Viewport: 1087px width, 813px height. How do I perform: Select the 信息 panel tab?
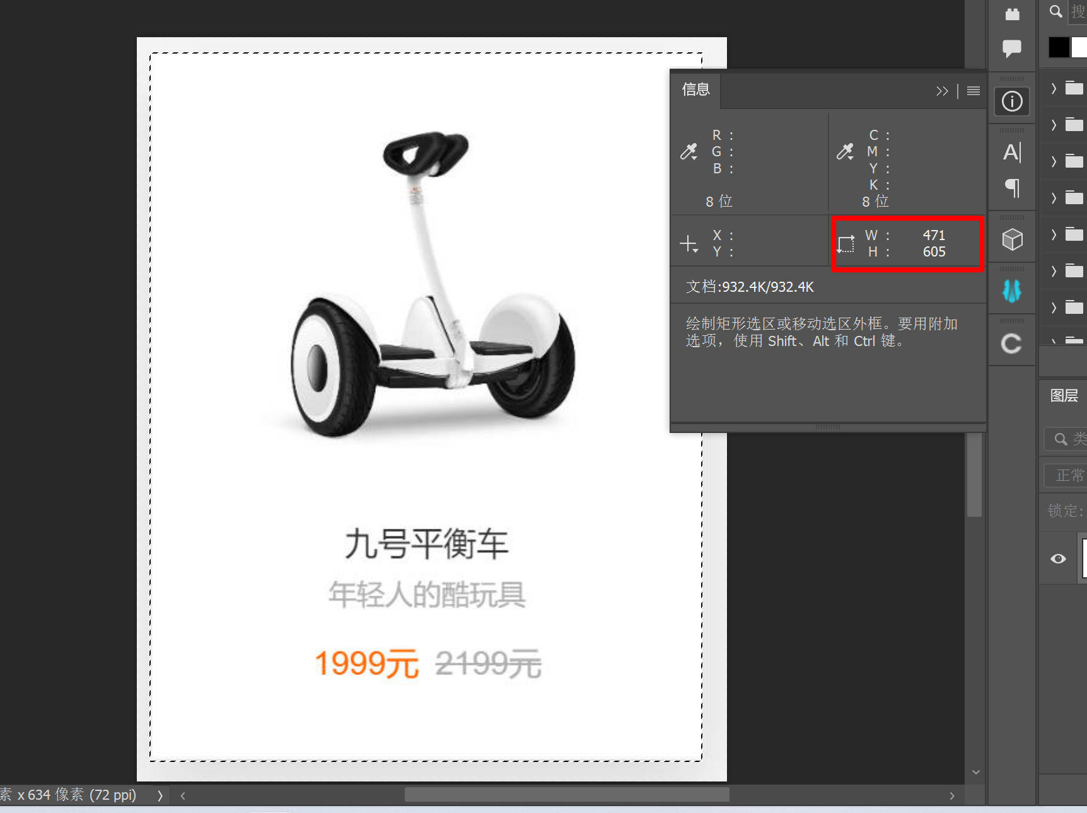pos(696,89)
